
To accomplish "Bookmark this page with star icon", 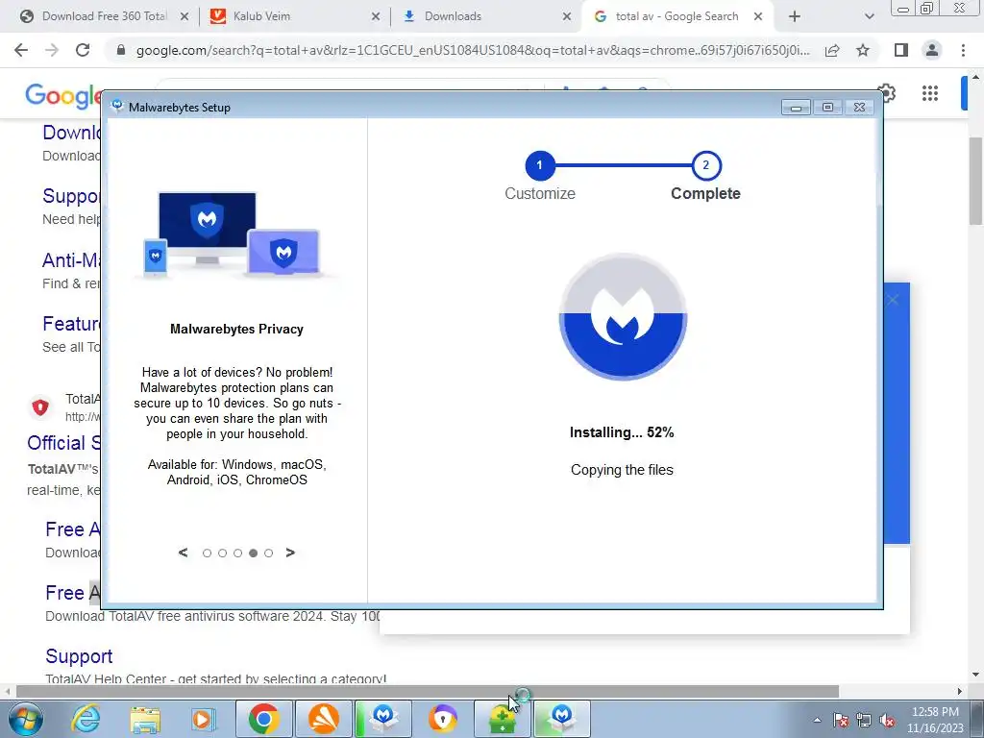I will 863,50.
